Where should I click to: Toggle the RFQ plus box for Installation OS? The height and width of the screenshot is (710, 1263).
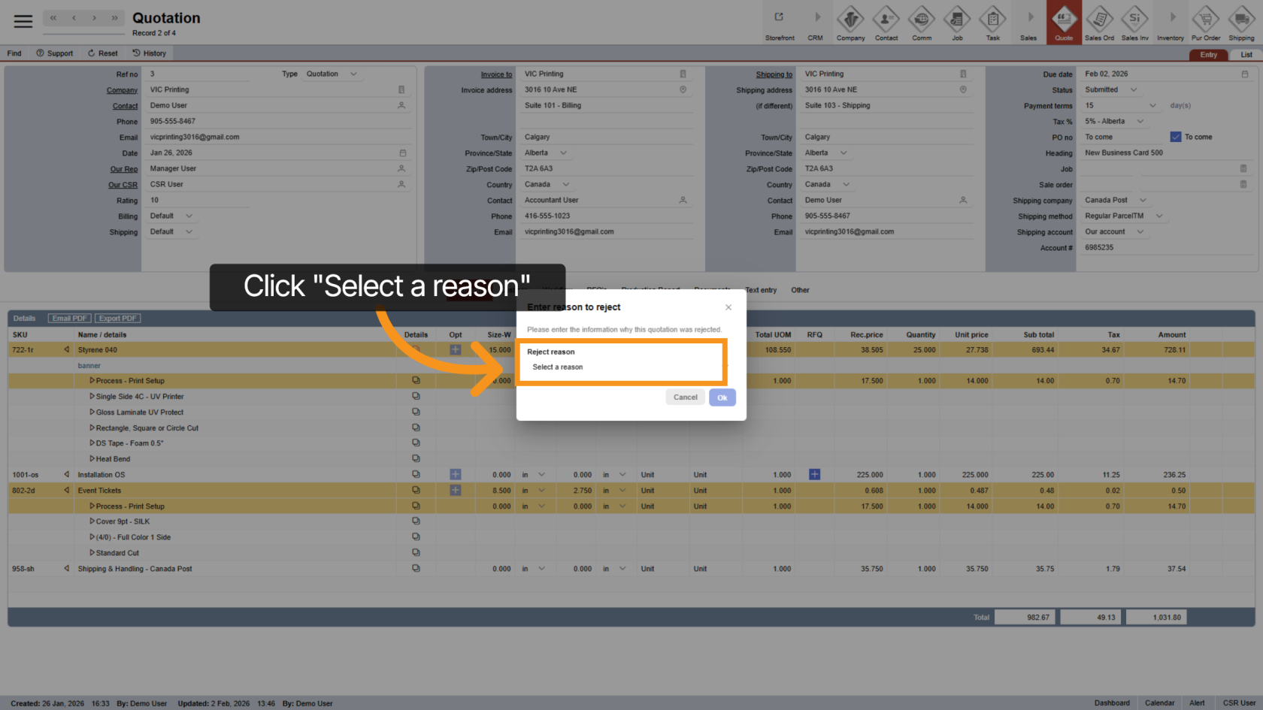(x=814, y=475)
